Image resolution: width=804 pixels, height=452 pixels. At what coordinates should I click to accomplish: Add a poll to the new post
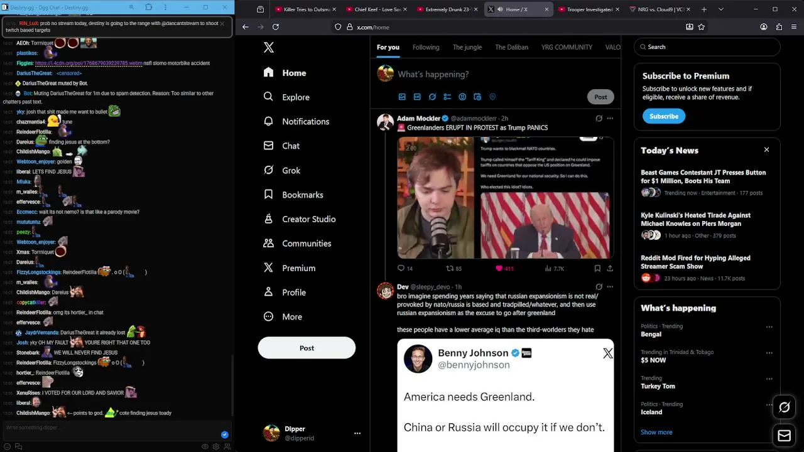[447, 97]
